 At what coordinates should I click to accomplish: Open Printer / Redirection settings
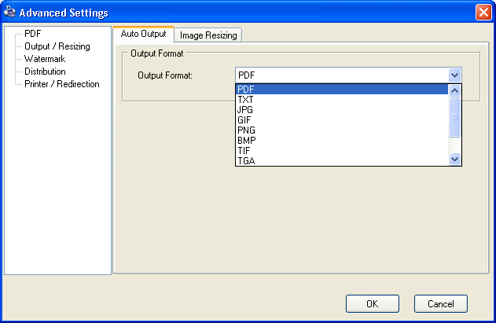point(61,84)
